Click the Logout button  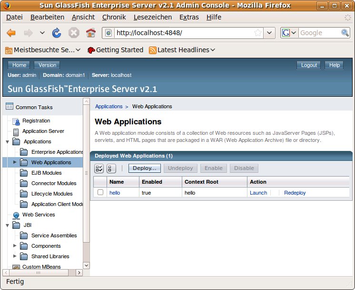pyautogui.click(x=309, y=65)
